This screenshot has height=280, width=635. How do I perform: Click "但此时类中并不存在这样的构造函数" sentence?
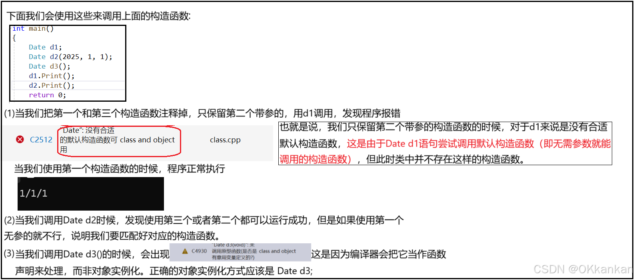coord(445,159)
